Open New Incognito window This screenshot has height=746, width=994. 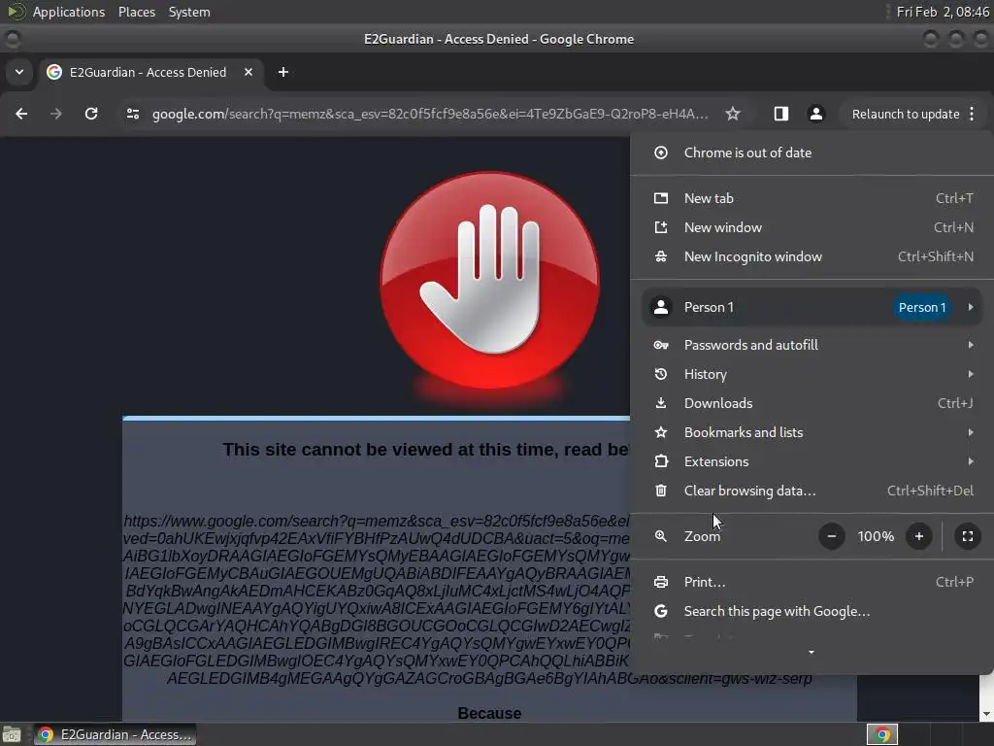(x=812, y=256)
